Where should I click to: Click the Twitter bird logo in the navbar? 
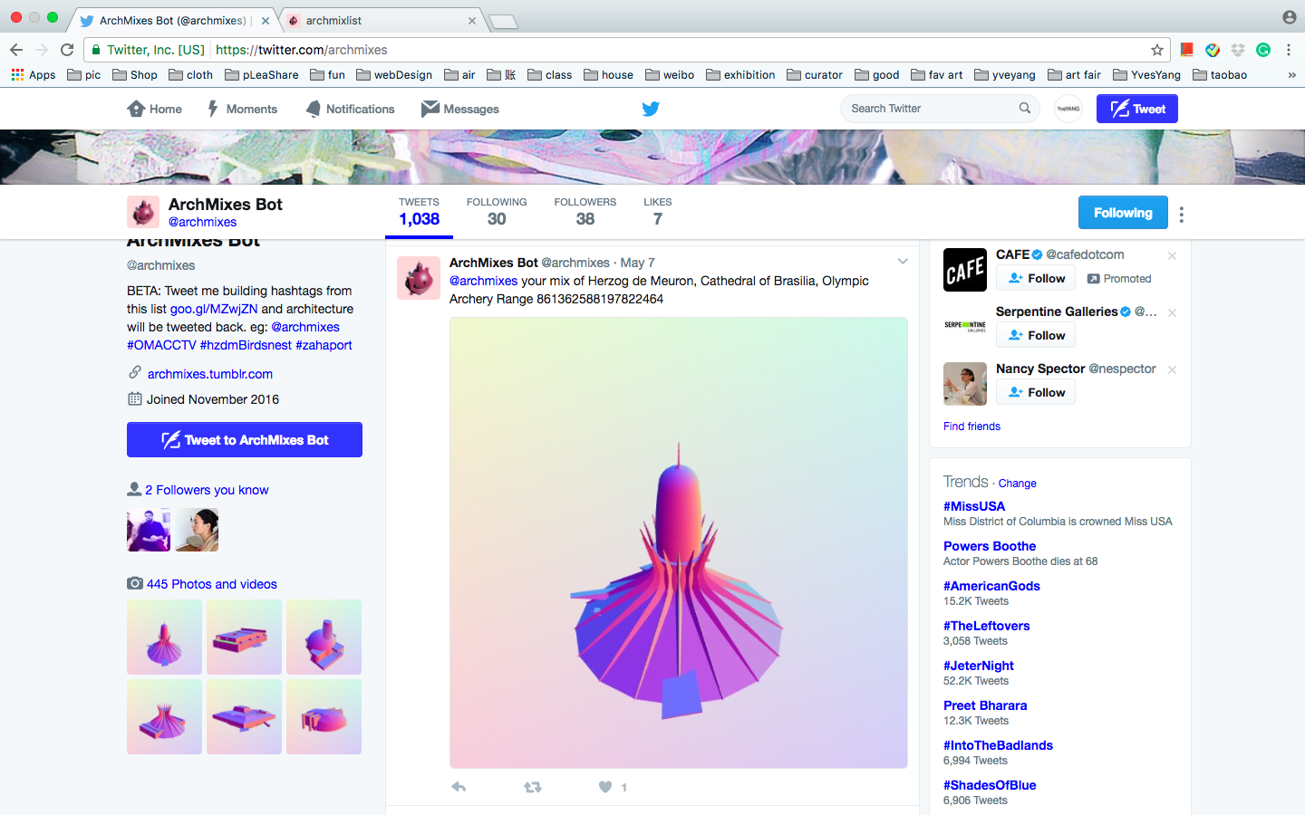651,109
